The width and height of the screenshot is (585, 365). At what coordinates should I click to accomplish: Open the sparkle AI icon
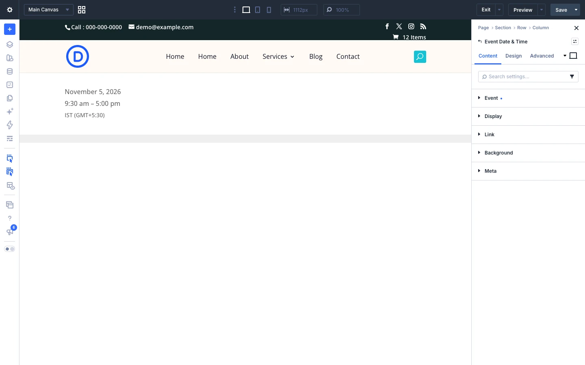coord(10,112)
